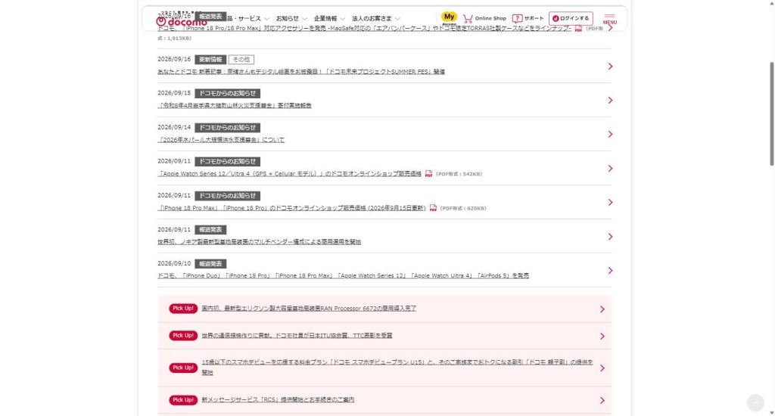Open ドコモ スマホデビュープラン U15 pick up link

click(397, 368)
